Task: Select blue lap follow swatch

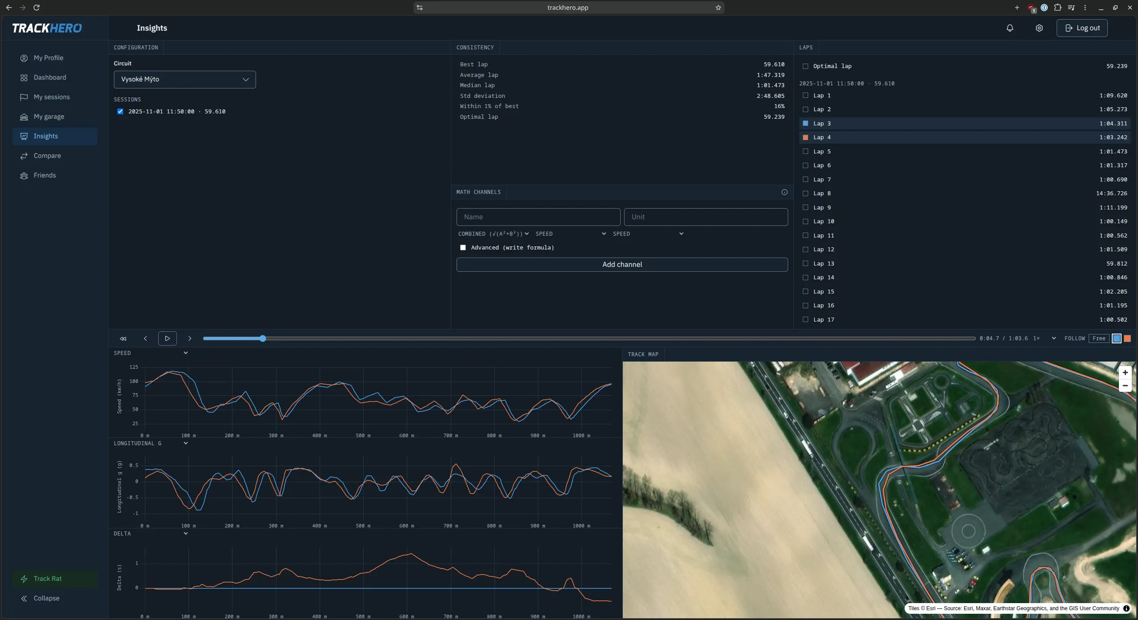Action: [x=1116, y=338]
